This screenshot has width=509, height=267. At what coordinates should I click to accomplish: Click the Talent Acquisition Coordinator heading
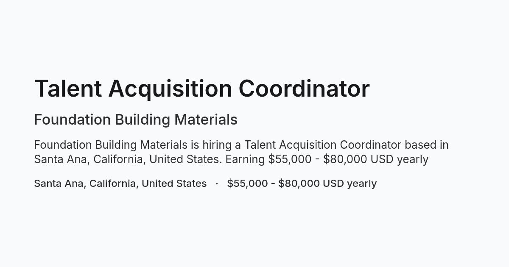coord(202,89)
